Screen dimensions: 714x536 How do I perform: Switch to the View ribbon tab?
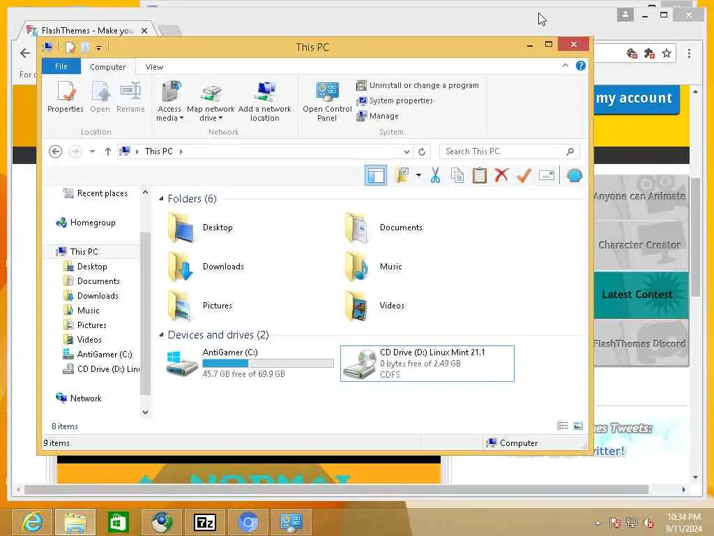pos(154,66)
